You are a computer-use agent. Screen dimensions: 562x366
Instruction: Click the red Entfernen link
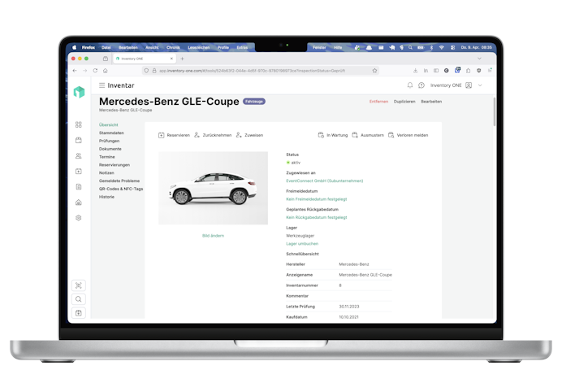[378, 102]
